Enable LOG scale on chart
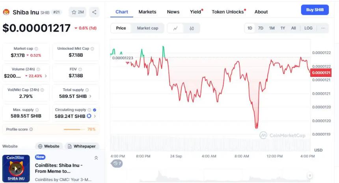The width and height of the screenshot is (339, 183). [x=308, y=28]
